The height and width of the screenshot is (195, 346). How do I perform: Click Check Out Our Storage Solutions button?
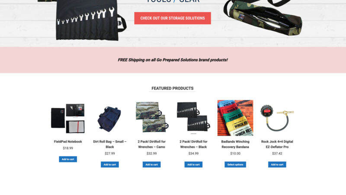(173, 18)
